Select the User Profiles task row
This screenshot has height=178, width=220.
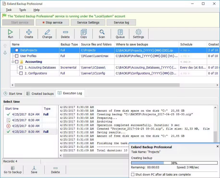coord(115,56)
